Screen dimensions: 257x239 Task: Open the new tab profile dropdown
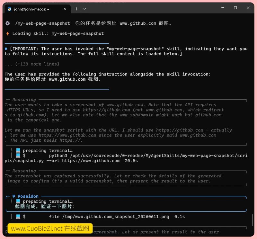(84, 9)
